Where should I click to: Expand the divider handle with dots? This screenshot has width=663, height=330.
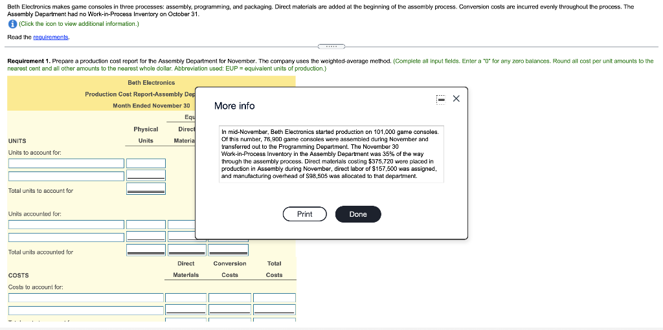click(x=331, y=46)
